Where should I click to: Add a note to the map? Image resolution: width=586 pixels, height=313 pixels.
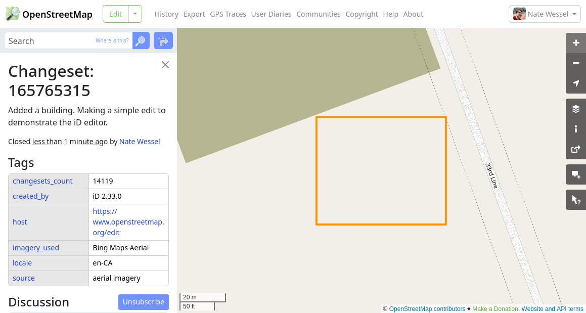576,174
